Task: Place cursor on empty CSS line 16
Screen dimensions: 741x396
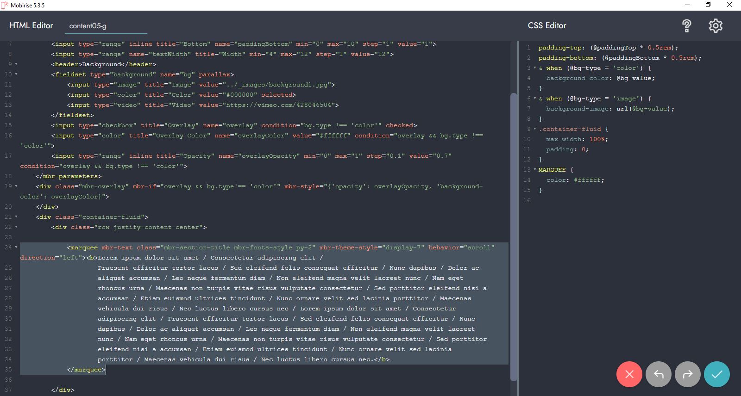Action: coord(602,200)
